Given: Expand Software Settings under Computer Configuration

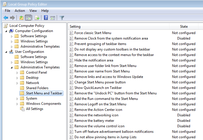Looking at the screenshot, I should click(x=12, y=37).
